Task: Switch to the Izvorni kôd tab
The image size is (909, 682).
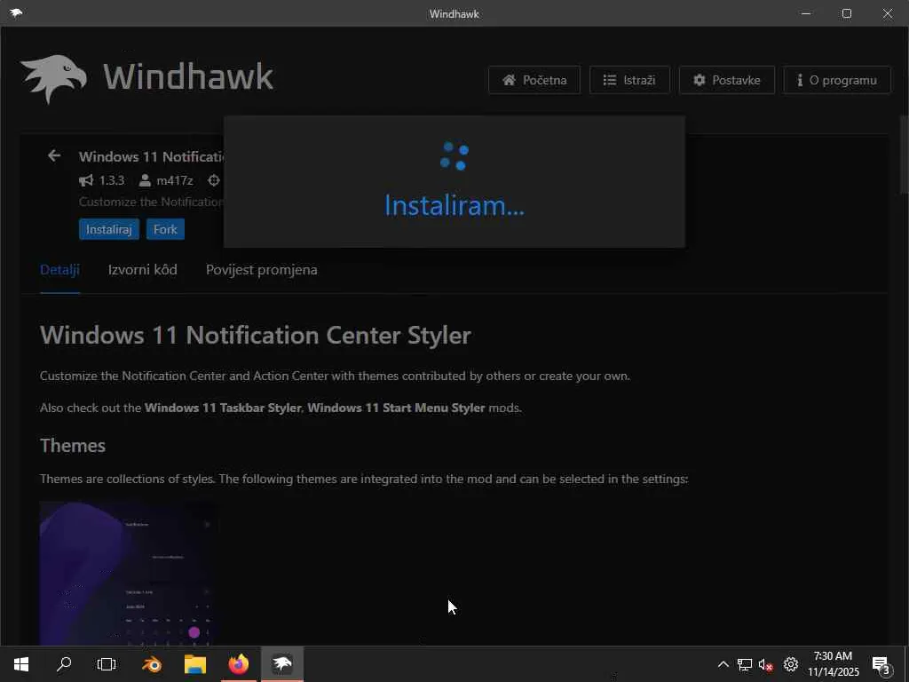Action: [x=143, y=270]
